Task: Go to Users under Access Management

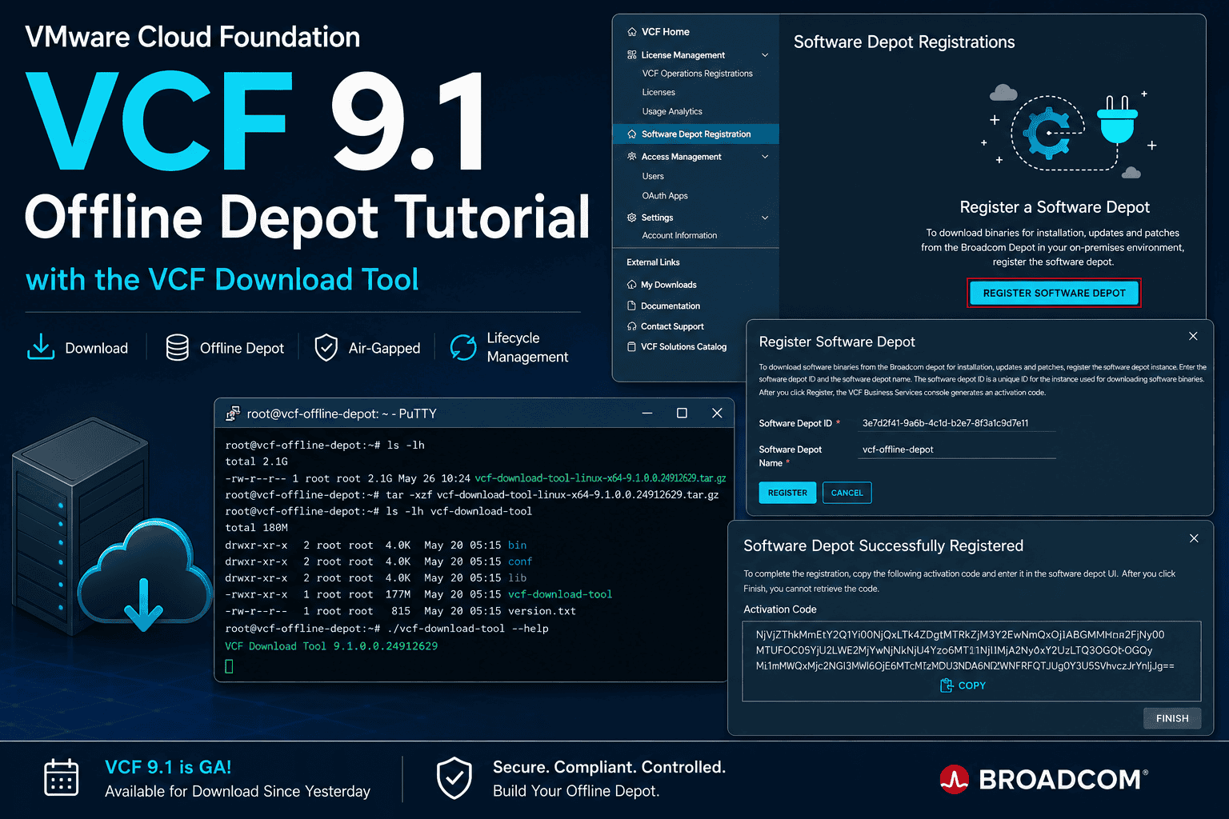Action: (x=653, y=176)
